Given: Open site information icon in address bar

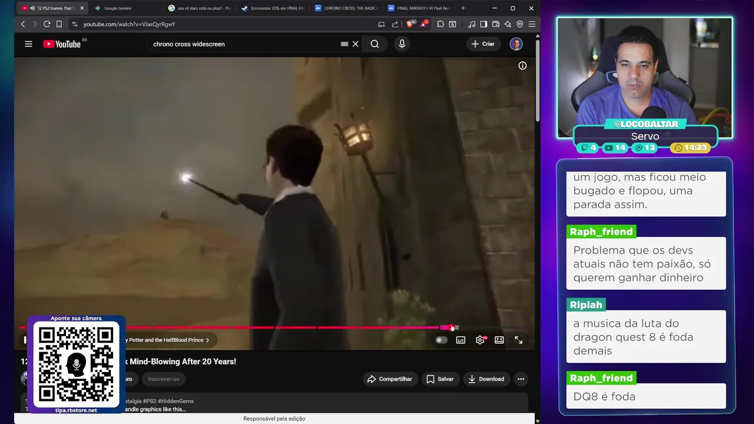Looking at the screenshot, I should [74, 24].
